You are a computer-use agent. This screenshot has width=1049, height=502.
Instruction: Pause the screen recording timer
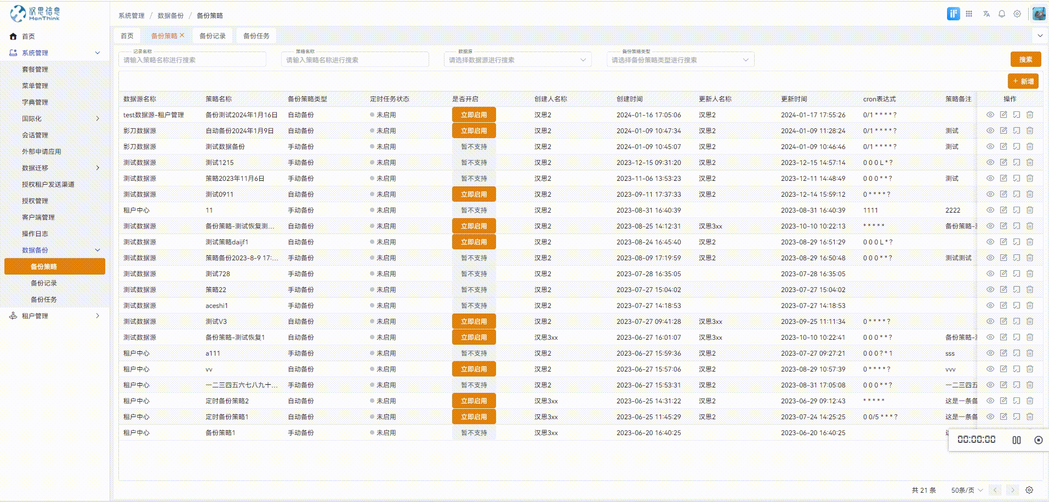click(x=1016, y=440)
